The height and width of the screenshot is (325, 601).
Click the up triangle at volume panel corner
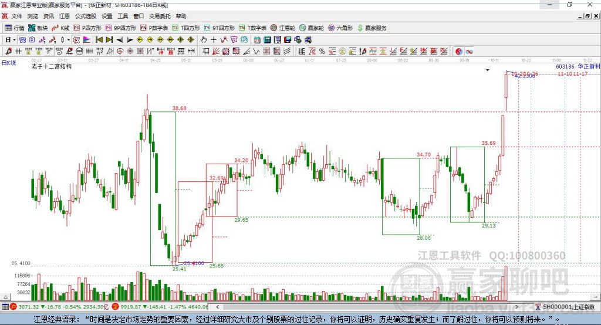(x=5, y=297)
